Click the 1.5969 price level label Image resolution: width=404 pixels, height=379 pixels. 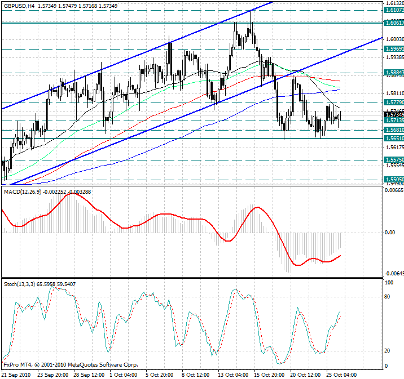point(394,49)
